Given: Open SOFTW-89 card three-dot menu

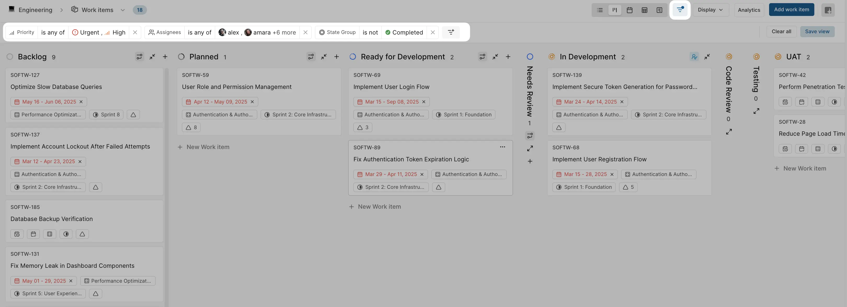Looking at the screenshot, I should click(502, 147).
